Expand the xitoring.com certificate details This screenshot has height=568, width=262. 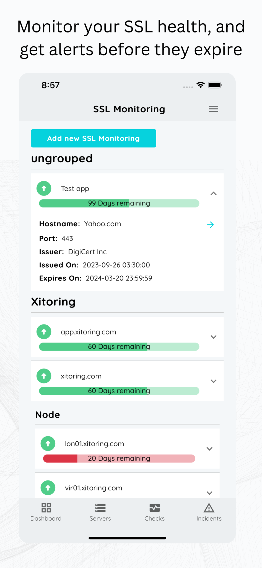[213, 381]
